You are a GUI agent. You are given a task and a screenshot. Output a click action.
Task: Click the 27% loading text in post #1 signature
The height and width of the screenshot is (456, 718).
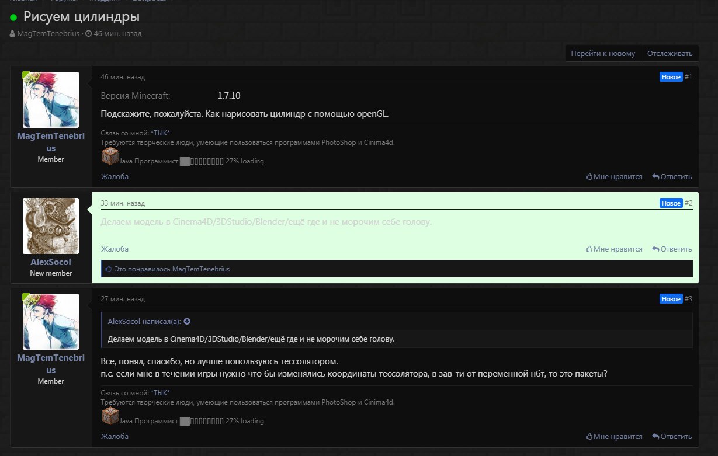[245, 161]
